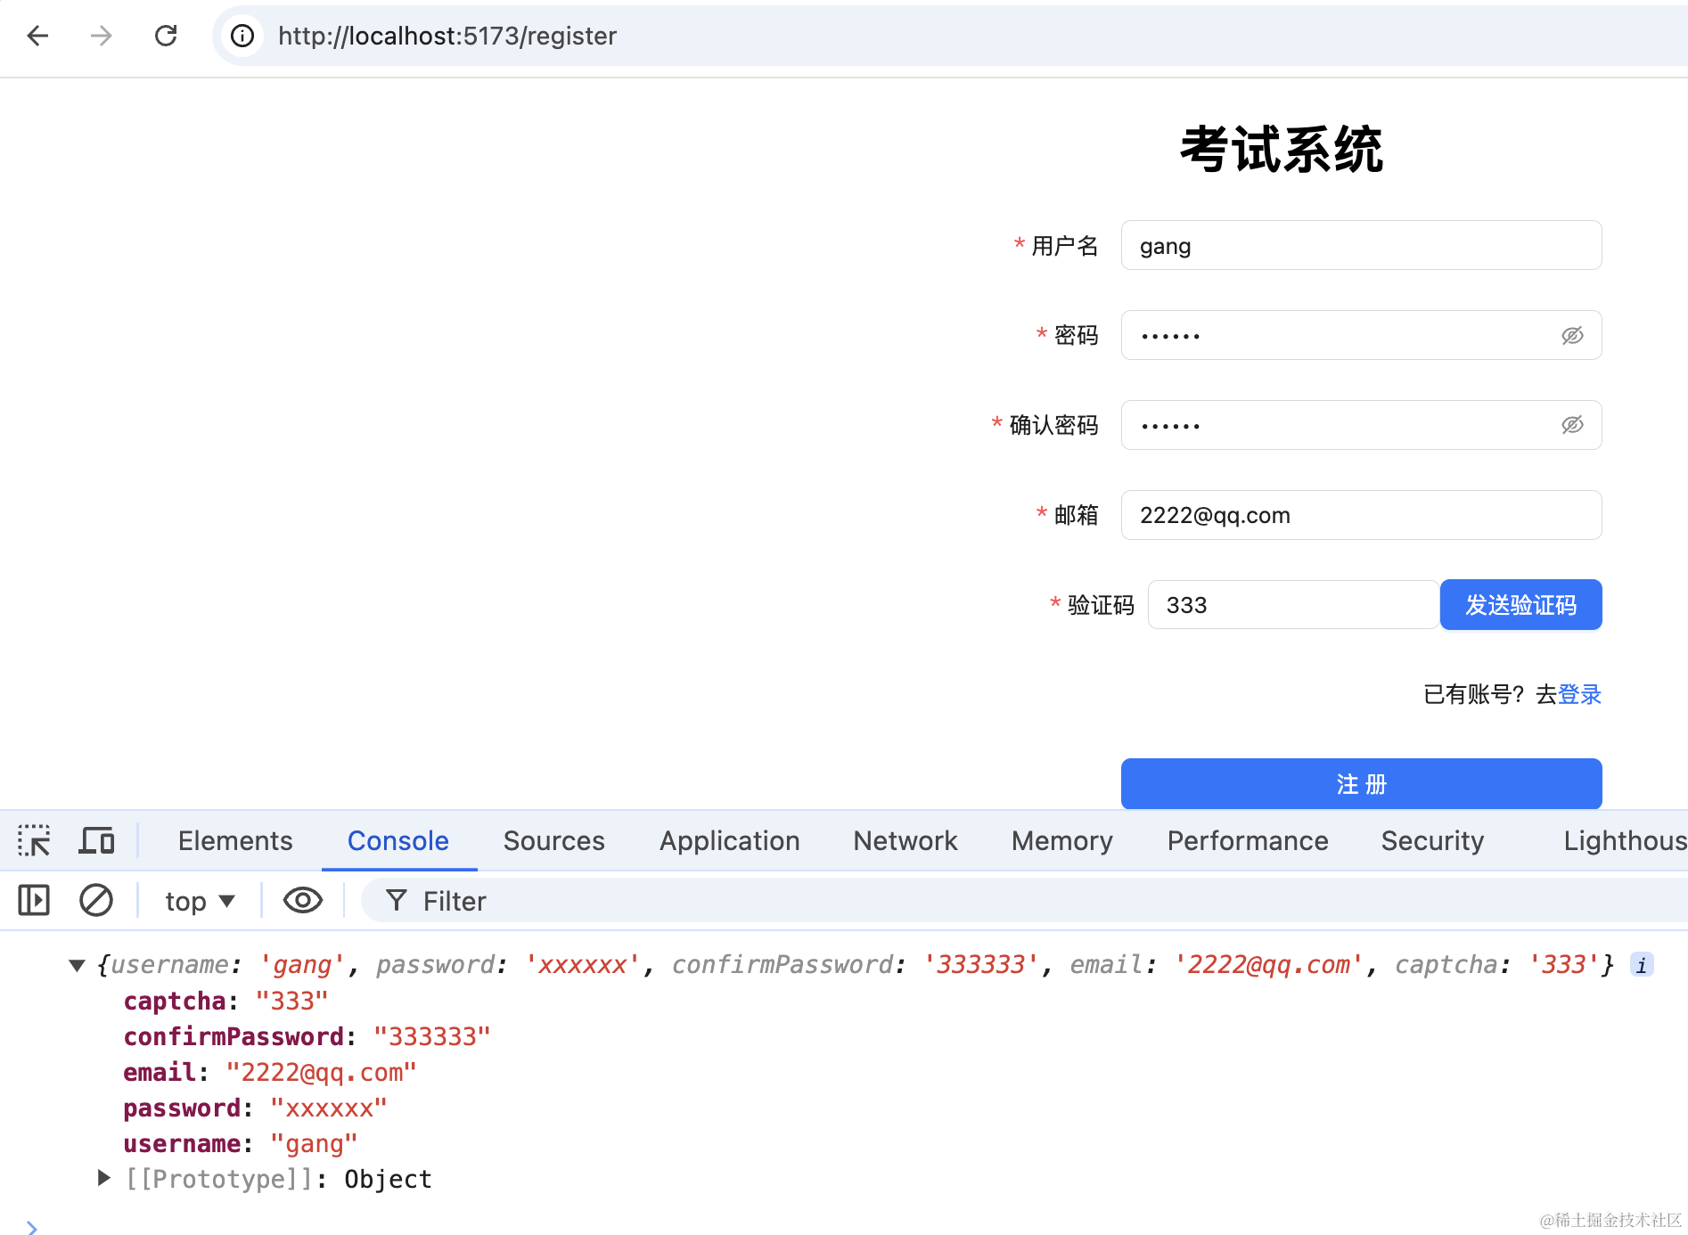Show the console sidebar panel

(x=34, y=900)
